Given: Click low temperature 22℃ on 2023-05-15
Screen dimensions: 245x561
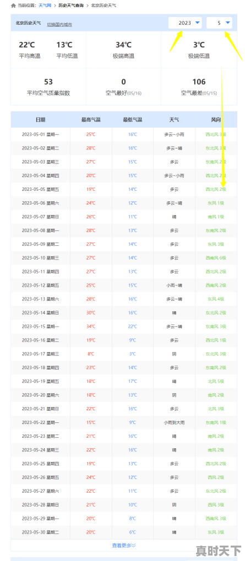Looking at the screenshot, I should 133,327.
